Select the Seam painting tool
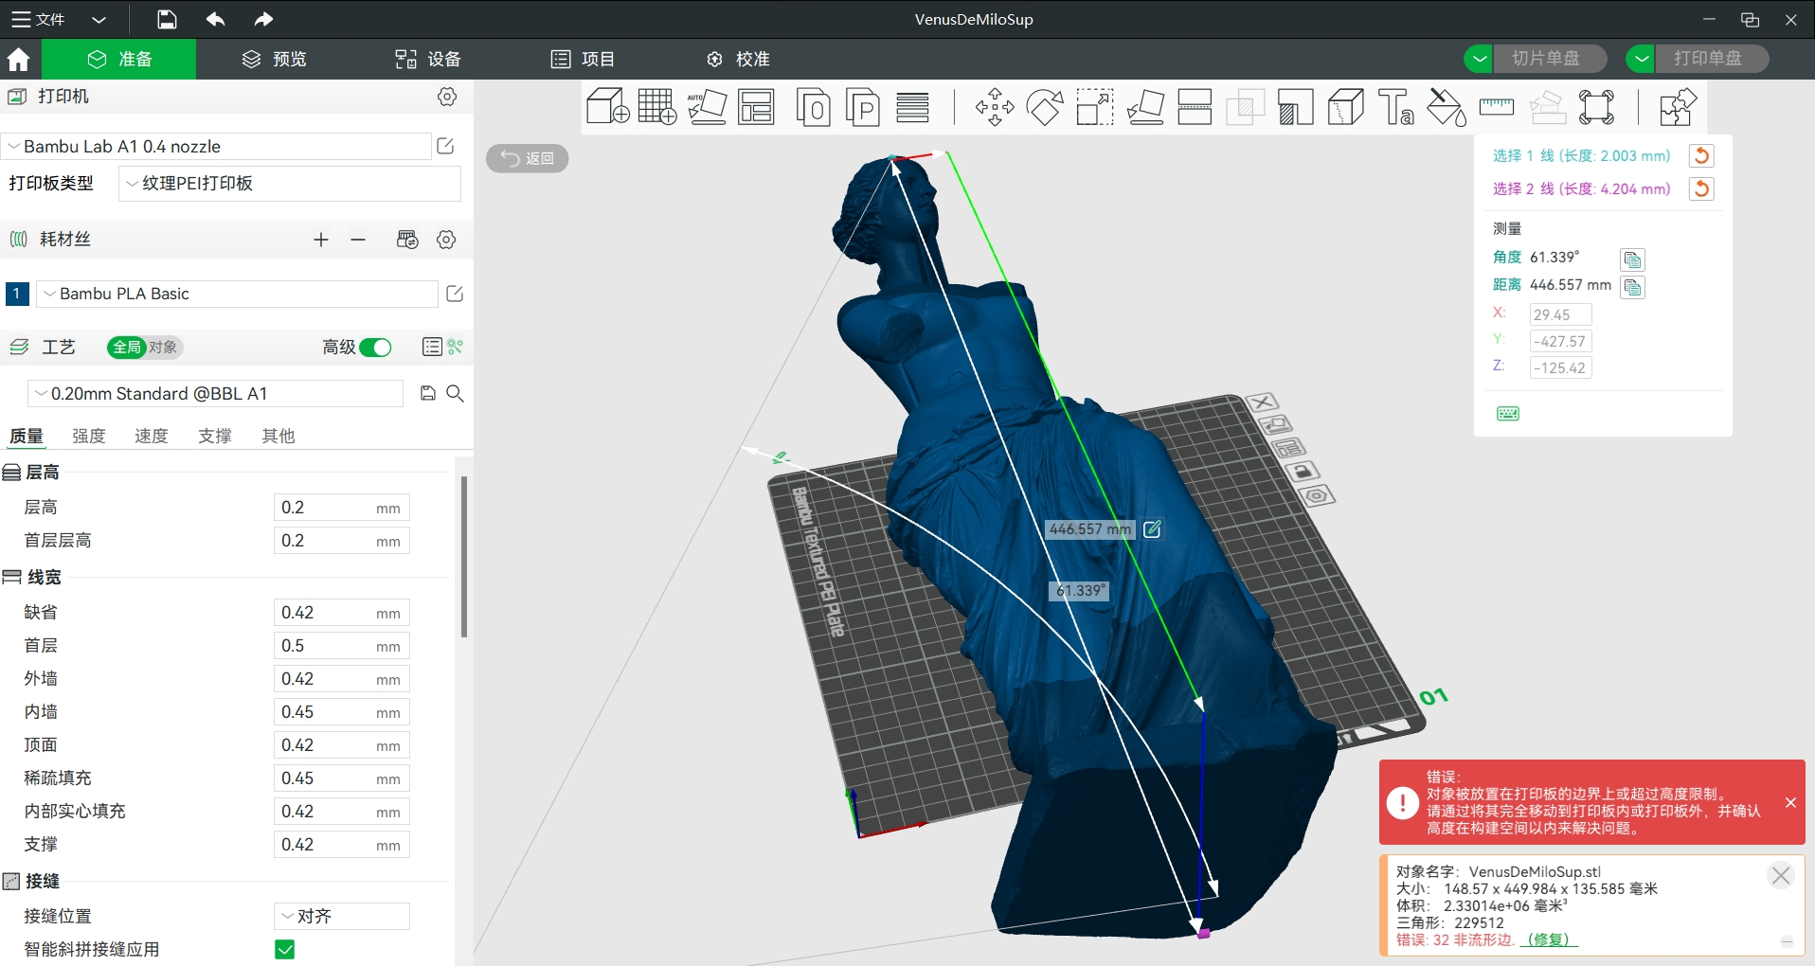The height and width of the screenshot is (966, 1815). pyautogui.click(x=1345, y=106)
